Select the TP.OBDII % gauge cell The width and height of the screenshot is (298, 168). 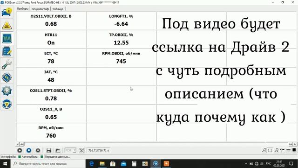coord(121,39)
